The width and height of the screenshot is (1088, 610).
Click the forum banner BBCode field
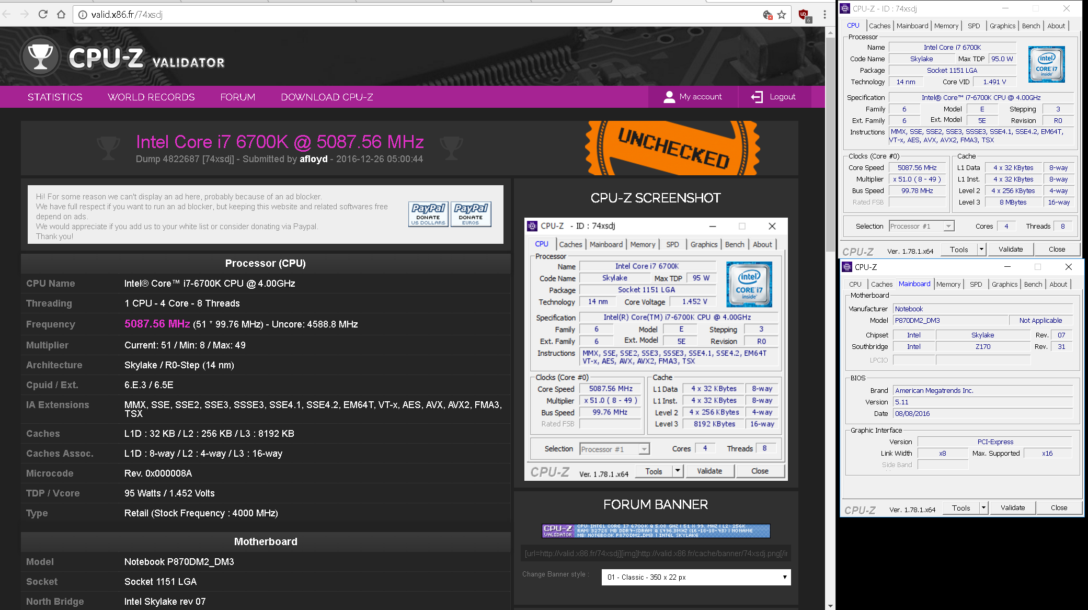coord(656,553)
